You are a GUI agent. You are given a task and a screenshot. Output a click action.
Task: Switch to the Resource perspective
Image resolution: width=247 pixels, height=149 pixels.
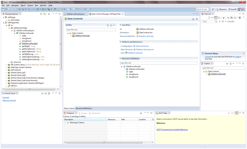tap(221, 9)
